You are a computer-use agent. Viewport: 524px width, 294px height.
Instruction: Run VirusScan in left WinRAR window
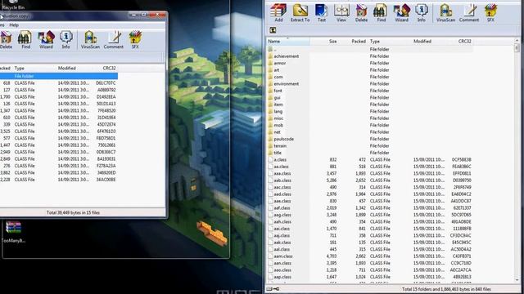(x=90, y=40)
